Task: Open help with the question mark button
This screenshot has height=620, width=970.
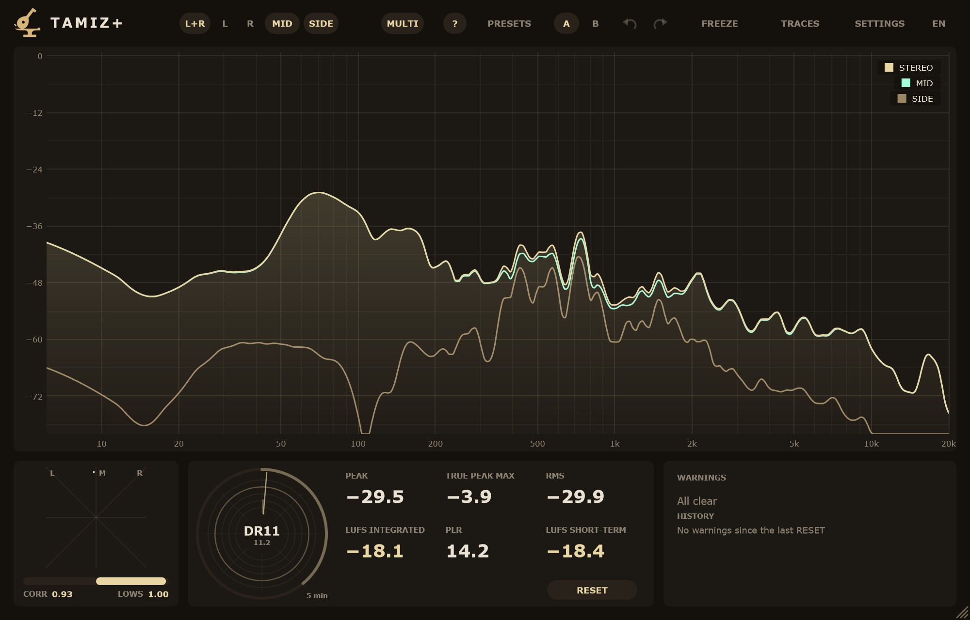Action: click(455, 23)
